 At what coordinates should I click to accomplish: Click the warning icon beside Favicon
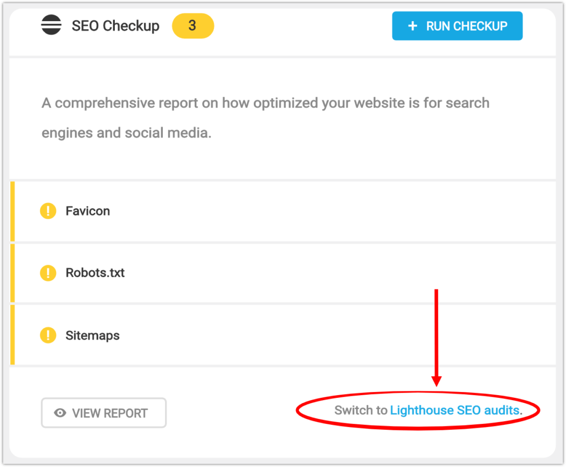(x=48, y=211)
